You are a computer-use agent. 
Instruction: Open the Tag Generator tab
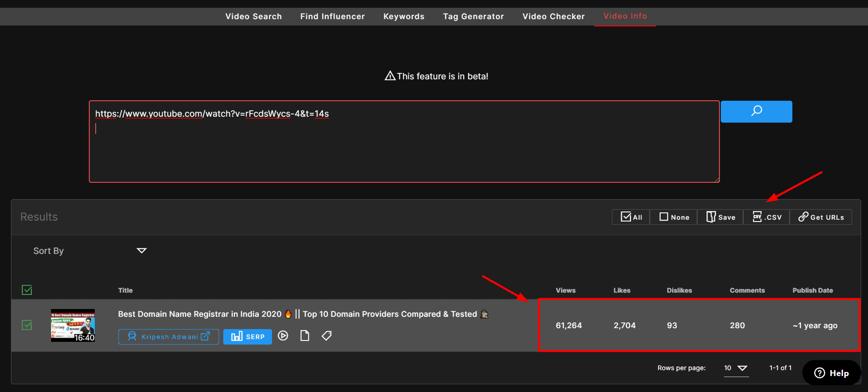[x=473, y=16]
